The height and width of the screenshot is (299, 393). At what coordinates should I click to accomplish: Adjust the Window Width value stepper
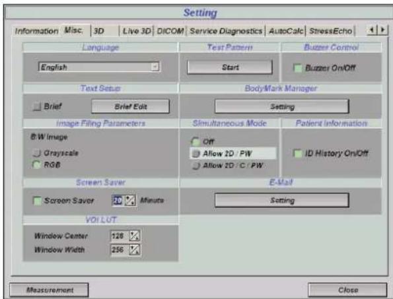pos(134,249)
